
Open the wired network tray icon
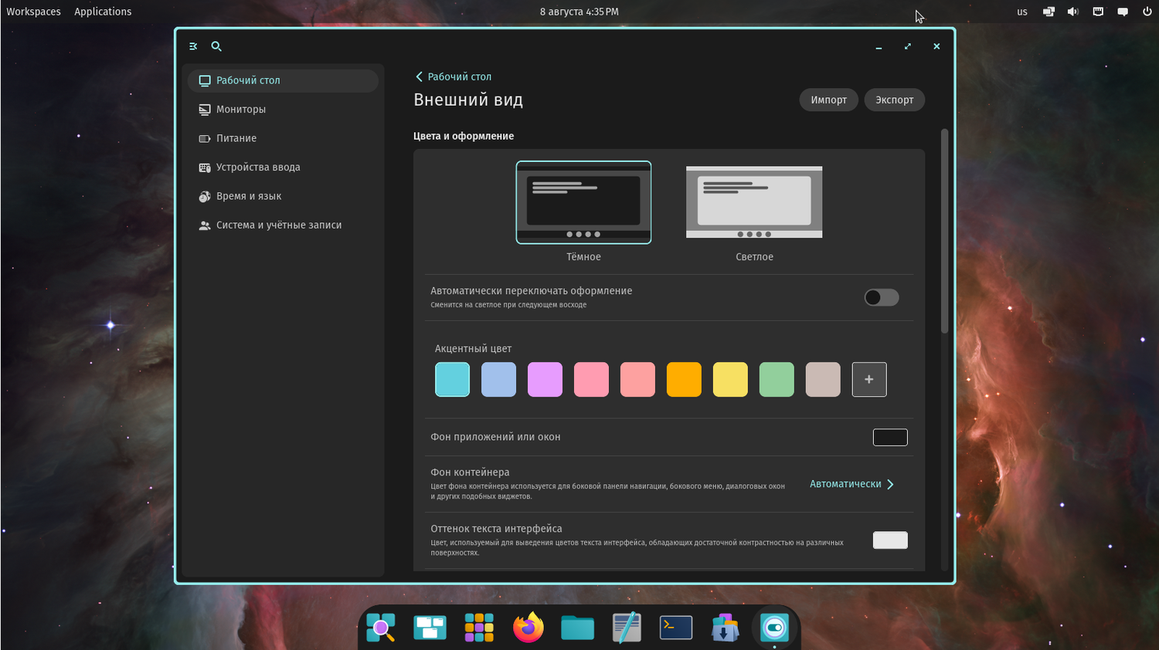click(1098, 12)
